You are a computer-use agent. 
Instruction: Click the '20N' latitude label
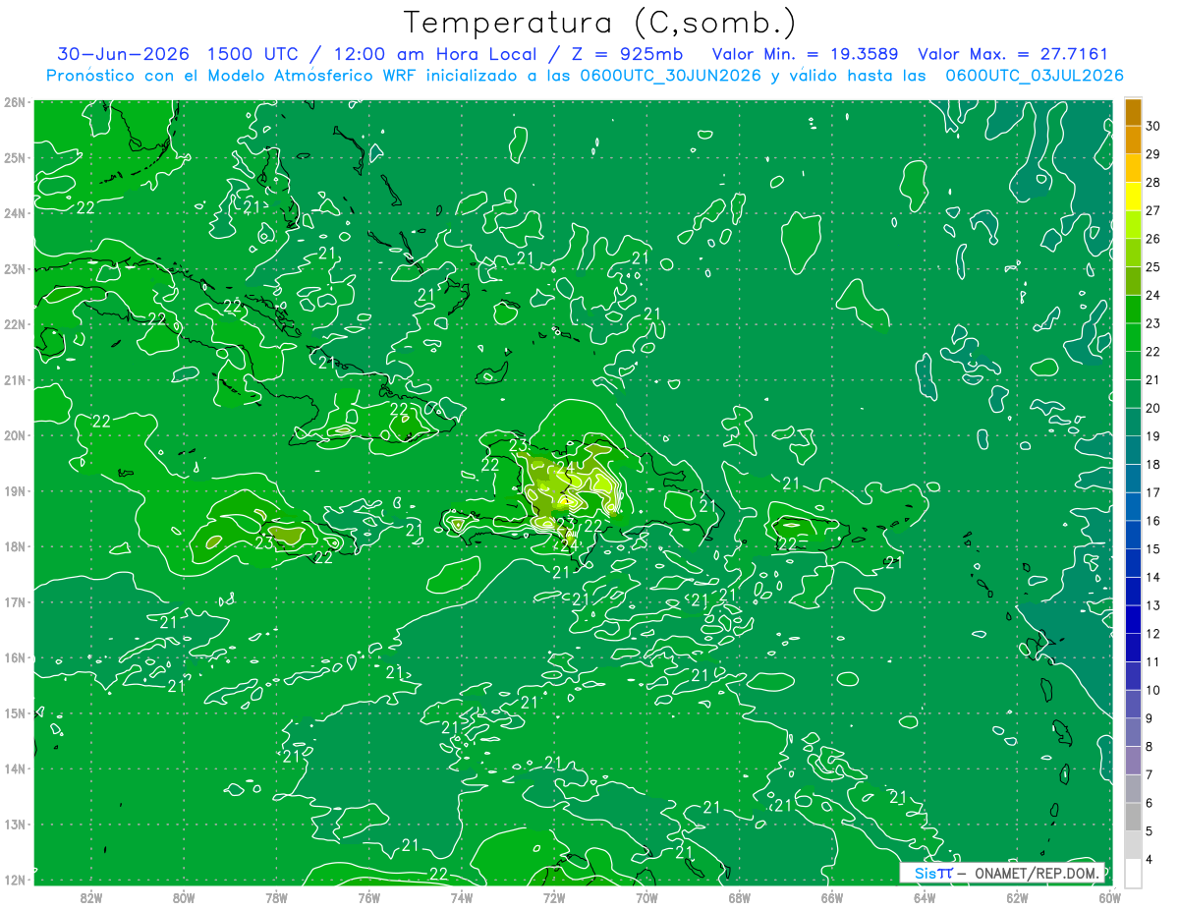(x=15, y=435)
